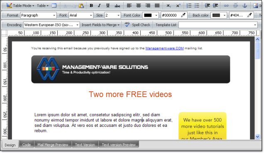Increase the paragraph indent
Viewport: 264px width, 153px height.
[215, 5]
